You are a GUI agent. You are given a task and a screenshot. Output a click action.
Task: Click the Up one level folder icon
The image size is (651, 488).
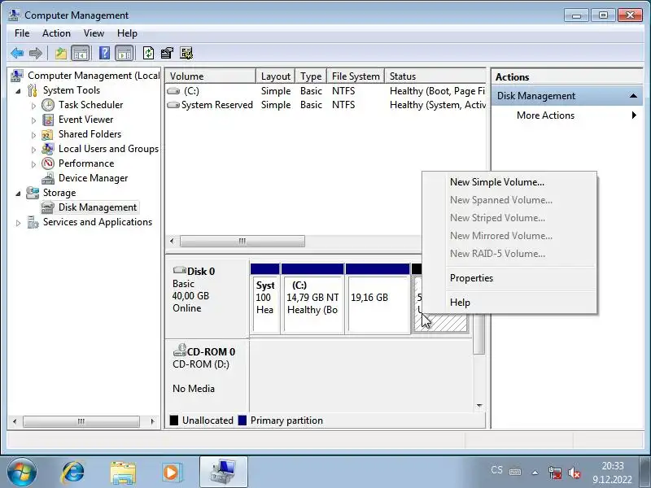[x=60, y=53]
